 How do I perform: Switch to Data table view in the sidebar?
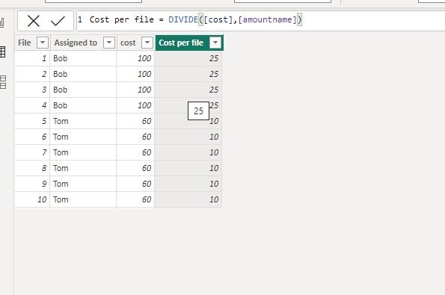[2, 52]
